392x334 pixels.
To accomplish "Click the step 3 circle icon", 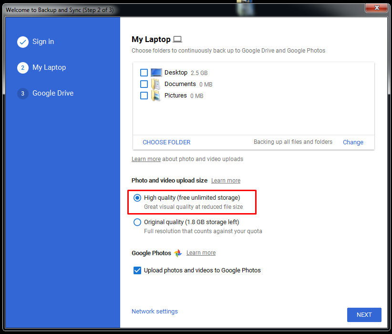I will [x=23, y=94].
